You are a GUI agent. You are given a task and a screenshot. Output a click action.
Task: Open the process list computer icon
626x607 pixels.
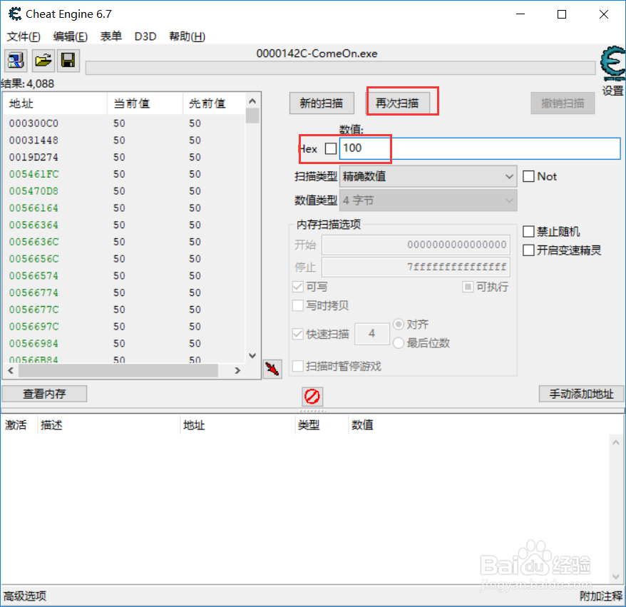[16, 61]
